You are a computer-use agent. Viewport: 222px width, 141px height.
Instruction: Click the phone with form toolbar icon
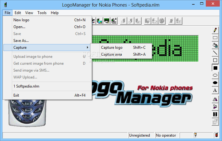pos(155,21)
